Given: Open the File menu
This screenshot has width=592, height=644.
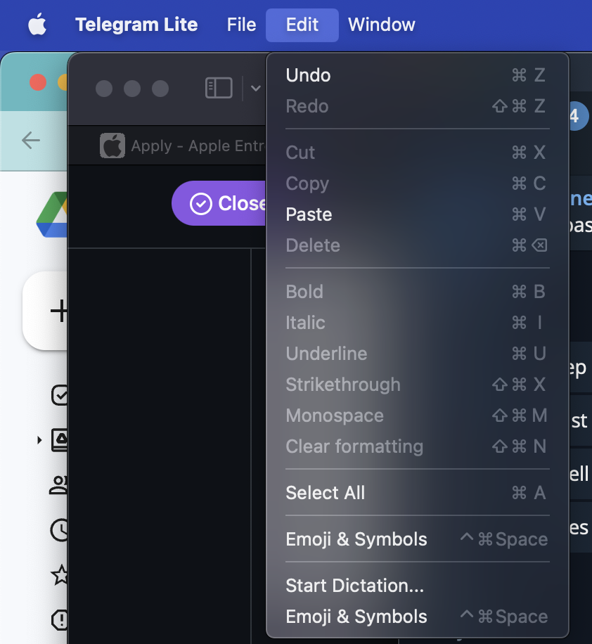Looking at the screenshot, I should point(240,25).
